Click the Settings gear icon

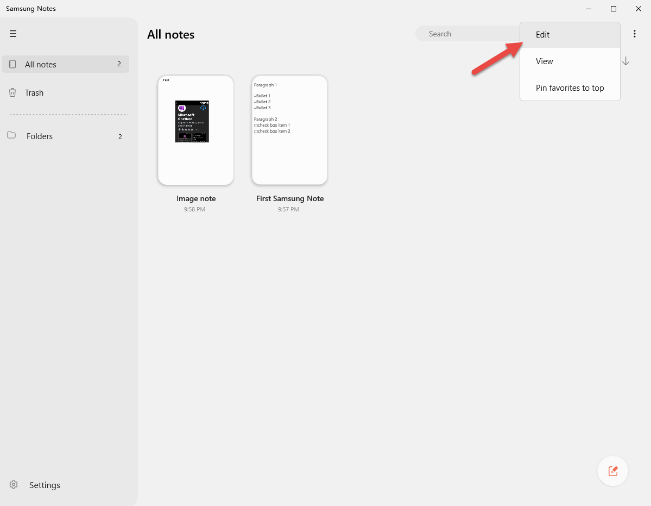pyautogui.click(x=13, y=484)
